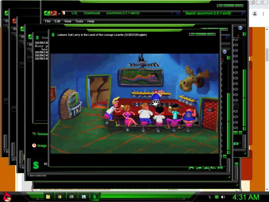
Task: Switch to ScummVM via its taskbar button
Action: 95,197
